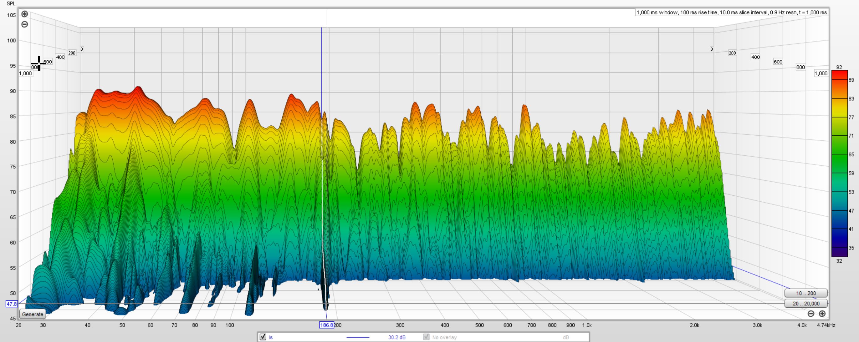
Task: Click the Generate waterfall button
Action: [32, 314]
